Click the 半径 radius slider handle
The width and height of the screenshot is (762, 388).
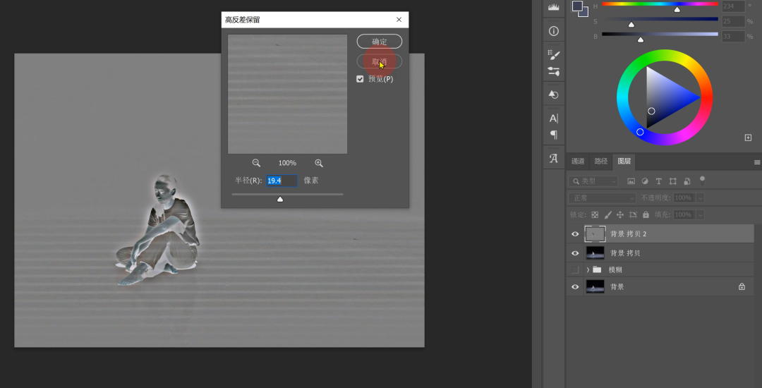pos(280,199)
